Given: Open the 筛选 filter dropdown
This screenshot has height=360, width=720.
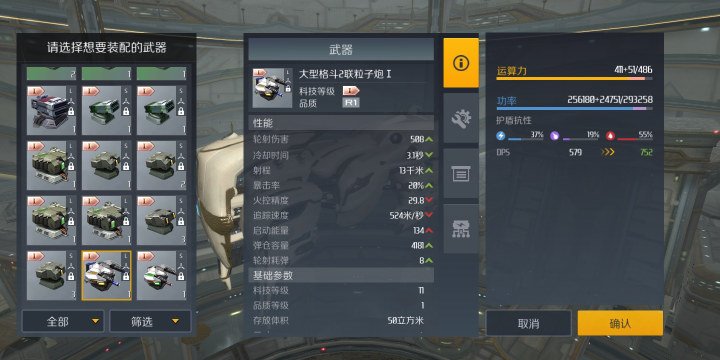Looking at the screenshot, I should pos(150,321).
